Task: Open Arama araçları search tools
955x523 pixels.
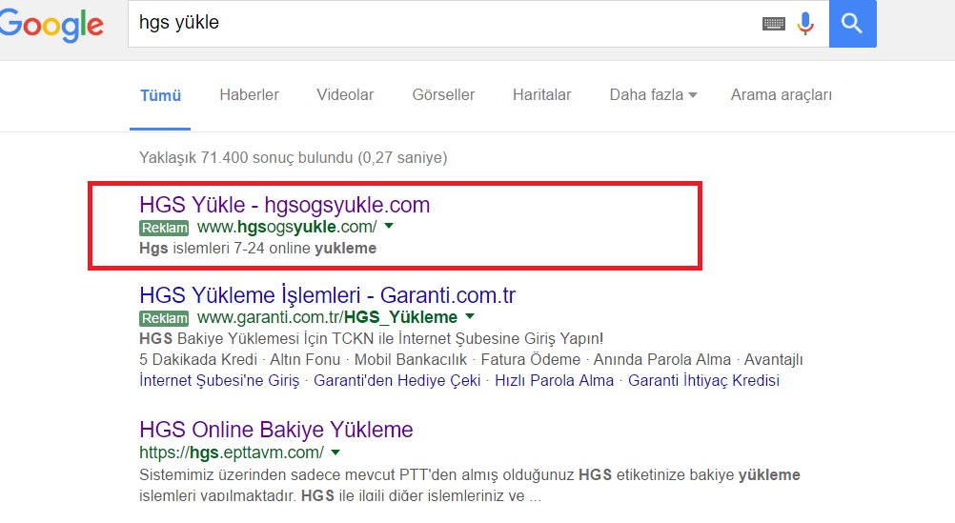Action: [781, 95]
